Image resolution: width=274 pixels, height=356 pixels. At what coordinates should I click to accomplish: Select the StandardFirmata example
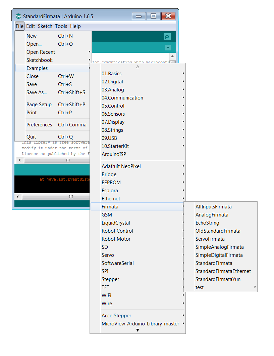[x=214, y=263]
